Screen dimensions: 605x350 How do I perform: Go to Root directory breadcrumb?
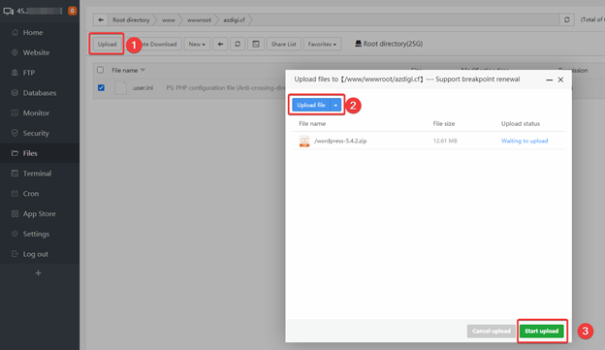(x=131, y=19)
